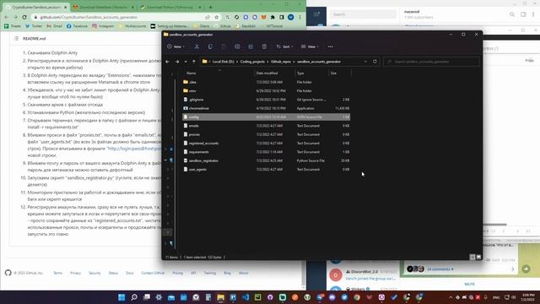540x304 pixels.
Task: Select the sandbox_registrator Python file
Action: pos(266,160)
